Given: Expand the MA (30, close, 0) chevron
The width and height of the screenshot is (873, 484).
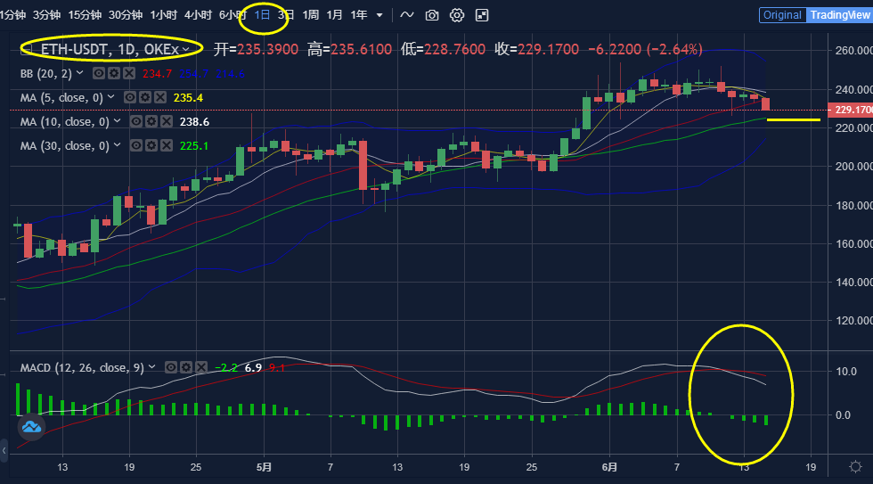Looking at the screenshot, I should click(117, 144).
